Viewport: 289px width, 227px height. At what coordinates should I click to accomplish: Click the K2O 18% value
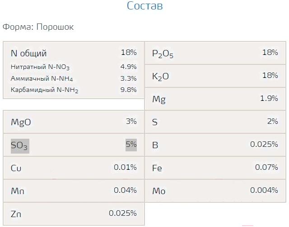(x=270, y=75)
